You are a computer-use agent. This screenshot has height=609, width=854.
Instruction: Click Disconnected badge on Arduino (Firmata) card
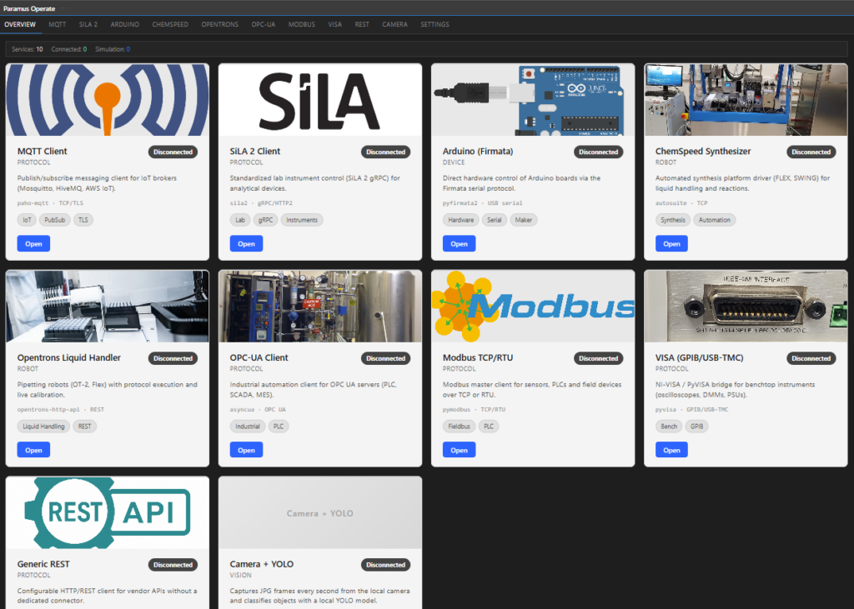(598, 152)
